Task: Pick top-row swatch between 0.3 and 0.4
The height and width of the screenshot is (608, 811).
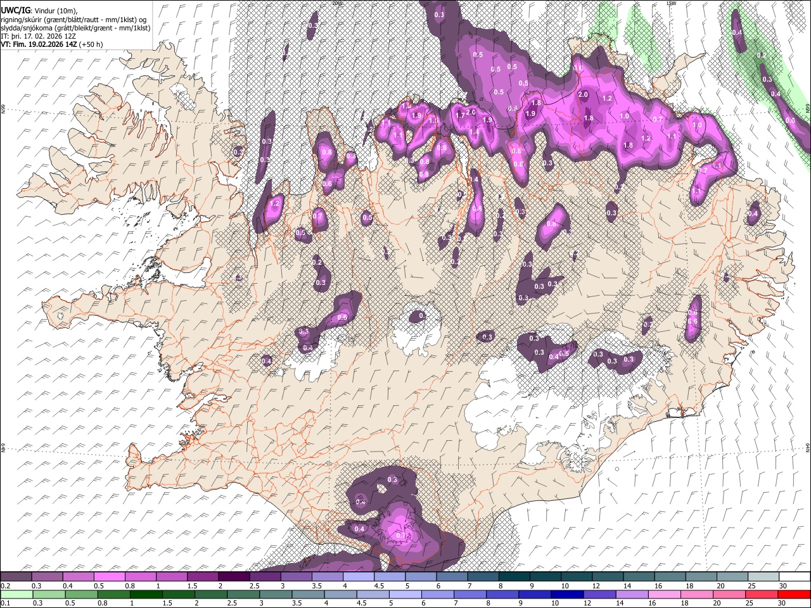Action: point(47,577)
